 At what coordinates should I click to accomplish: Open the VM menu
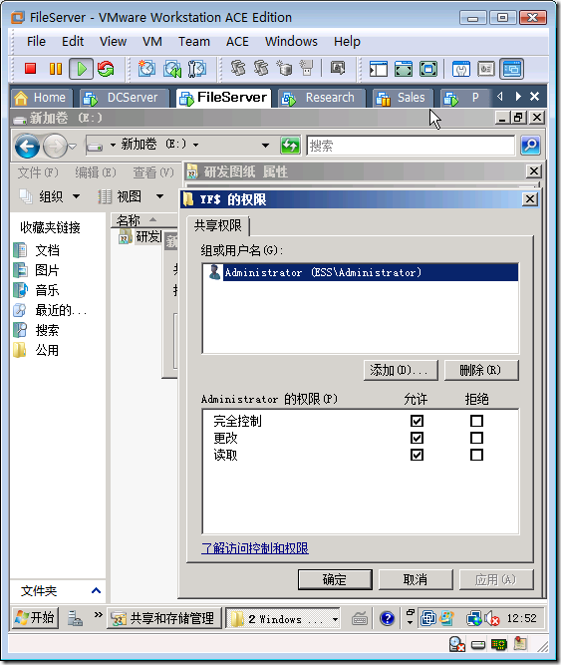pos(152,41)
